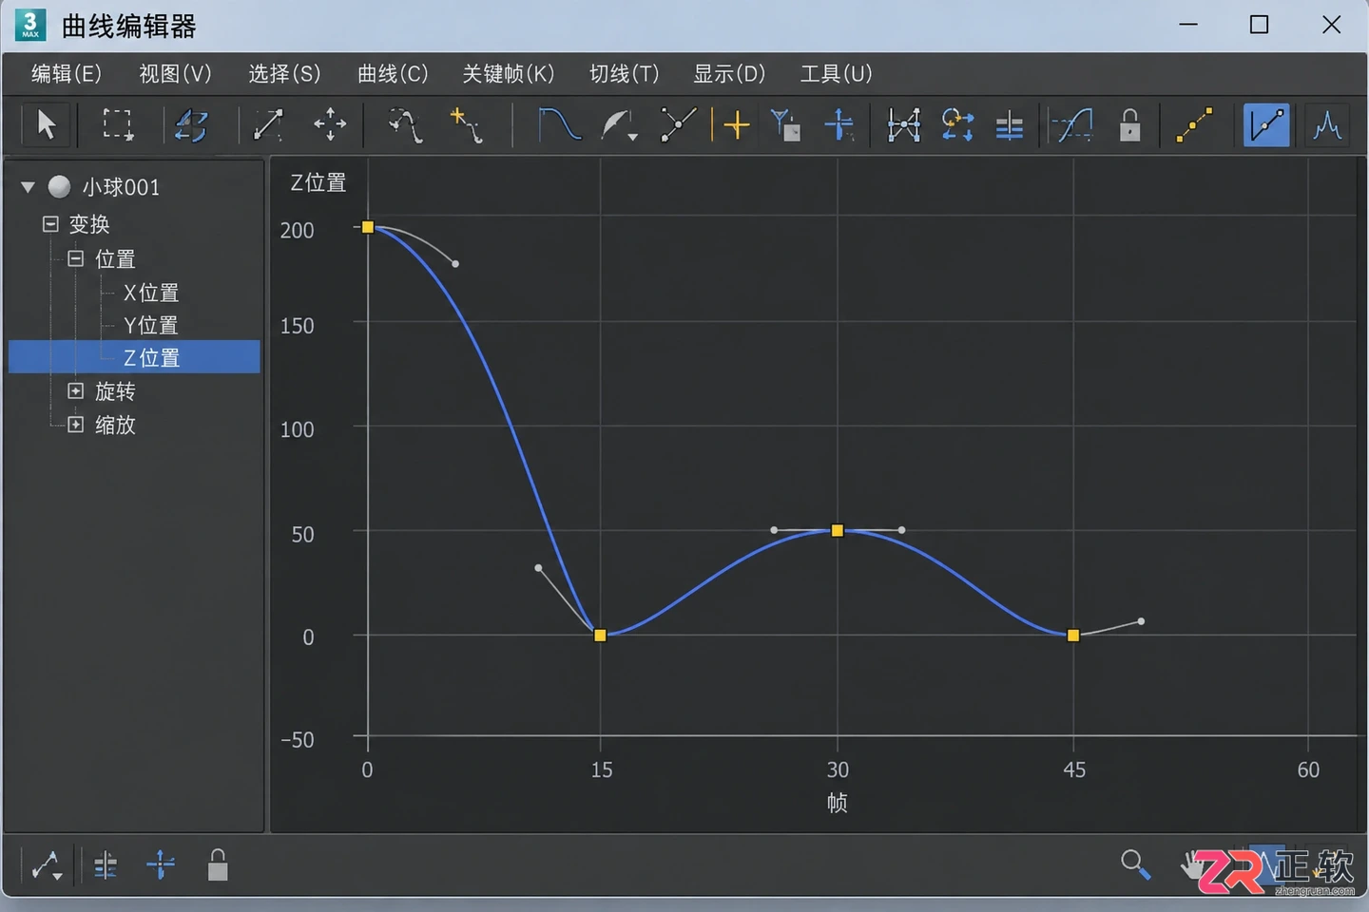Click the blue cycling arrows with nodes icon

(x=957, y=124)
